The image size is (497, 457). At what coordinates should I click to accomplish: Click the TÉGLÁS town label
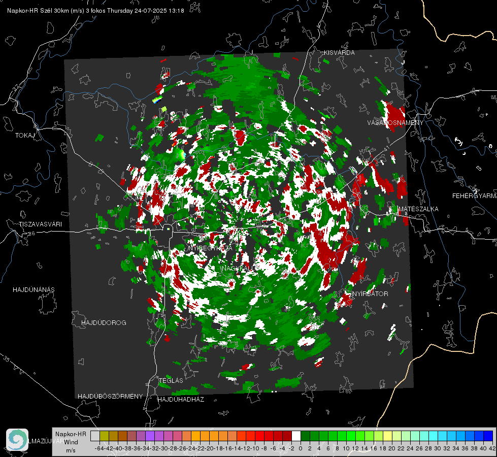171,381
